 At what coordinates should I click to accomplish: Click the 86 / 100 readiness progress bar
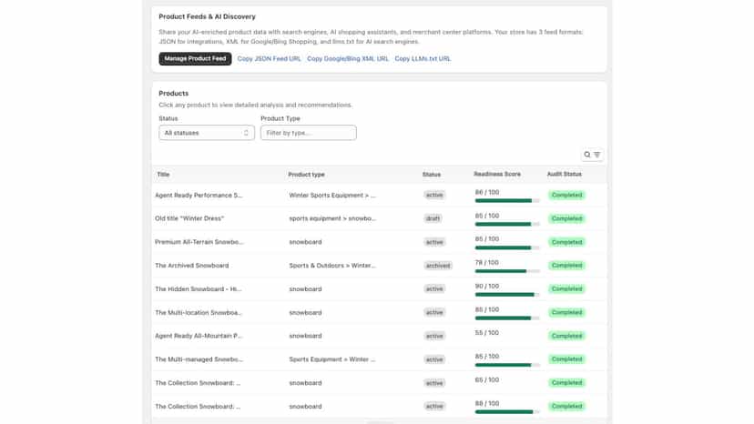point(507,201)
